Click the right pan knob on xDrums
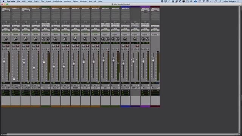The height and width of the screenshot is (136, 242). point(118,39)
